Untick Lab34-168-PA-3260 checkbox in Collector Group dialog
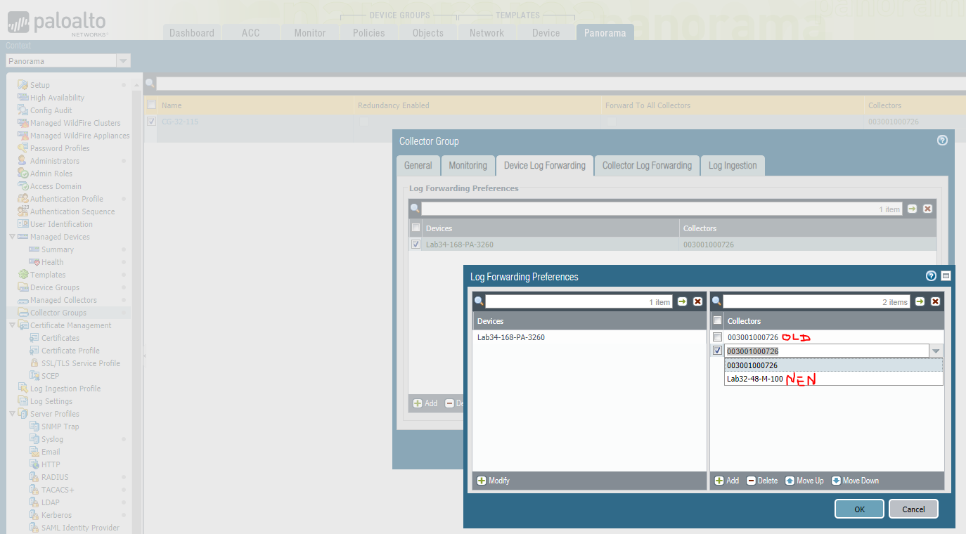Screen dimensions: 966x534 (x=416, y=245)
